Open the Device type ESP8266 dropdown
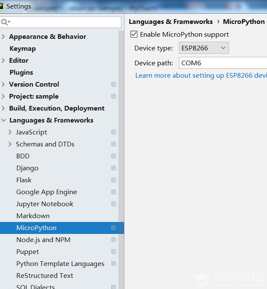 coord(204,48)
